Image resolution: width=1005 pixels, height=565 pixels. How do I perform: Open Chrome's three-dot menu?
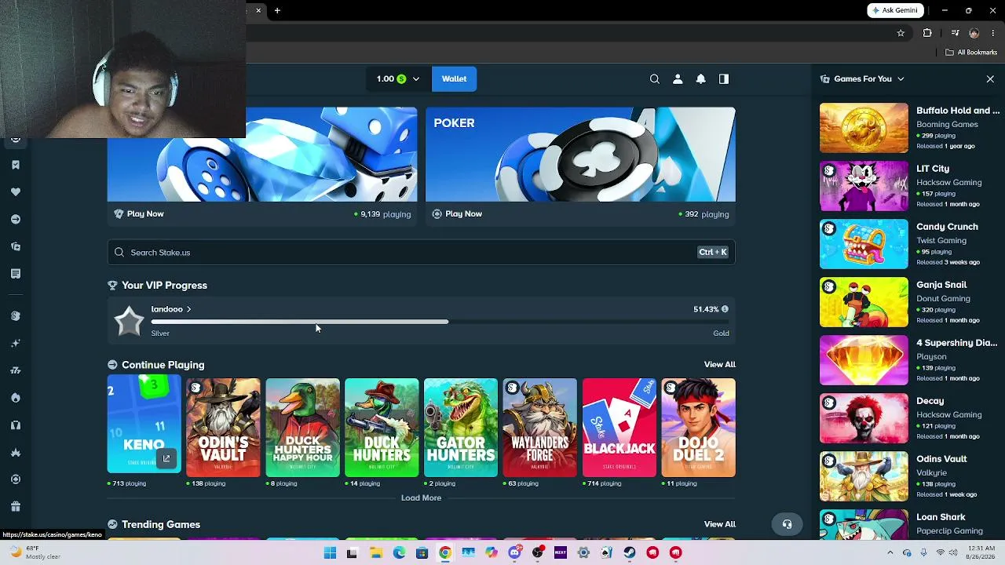pyautogui.click(x=993, y=33)
